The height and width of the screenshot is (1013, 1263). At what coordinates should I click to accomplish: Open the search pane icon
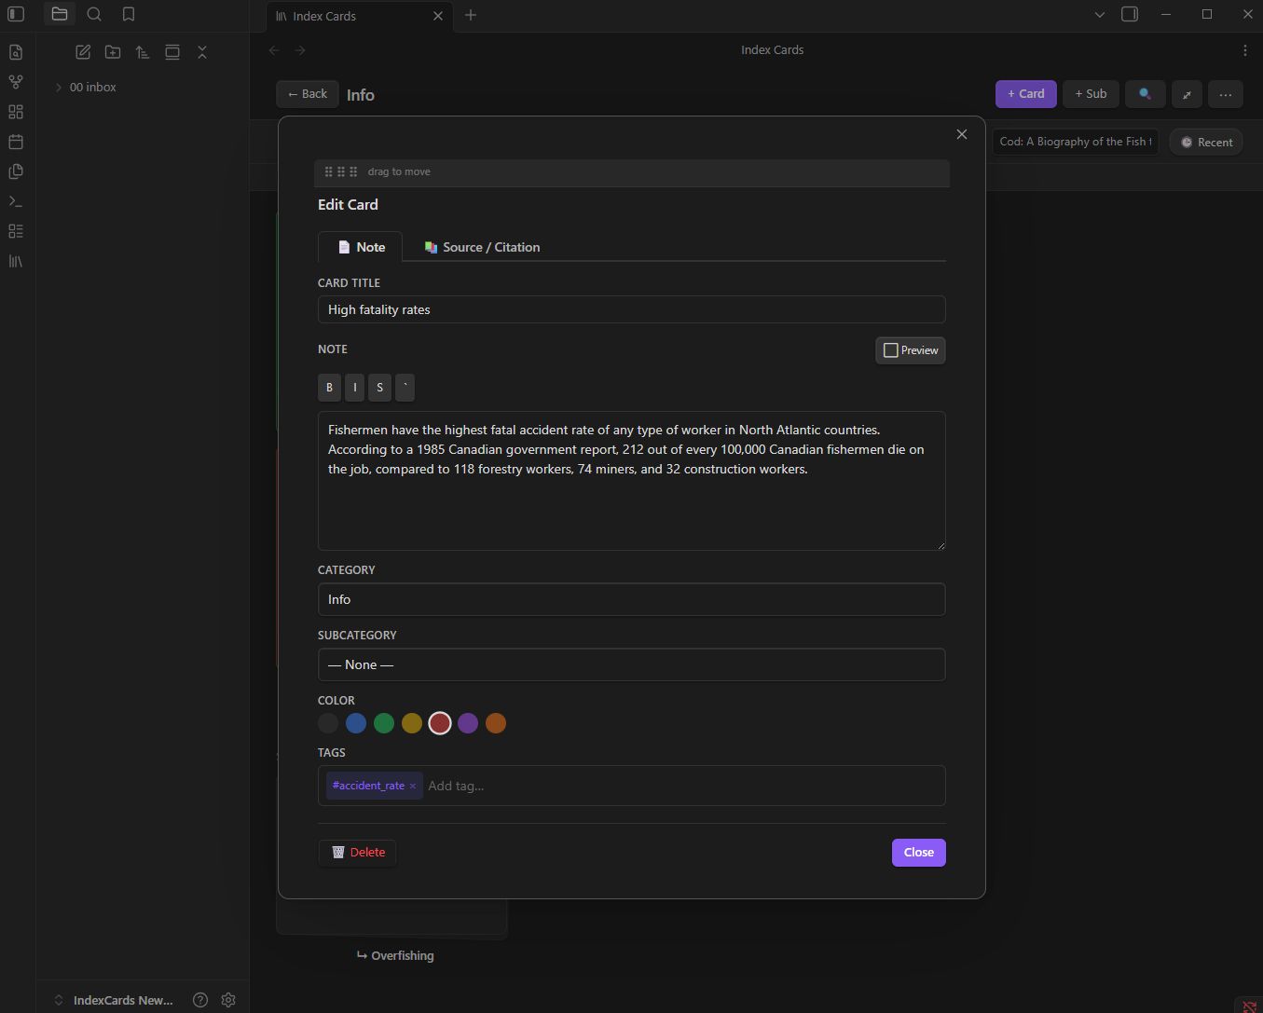pyautogui.click(x=94, y=14)
